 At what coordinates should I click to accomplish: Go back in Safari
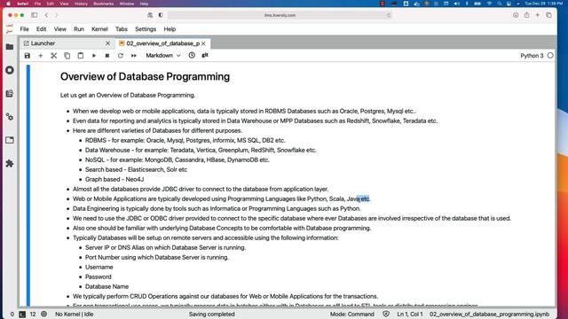pyautogui.click(x=46, y=15)
